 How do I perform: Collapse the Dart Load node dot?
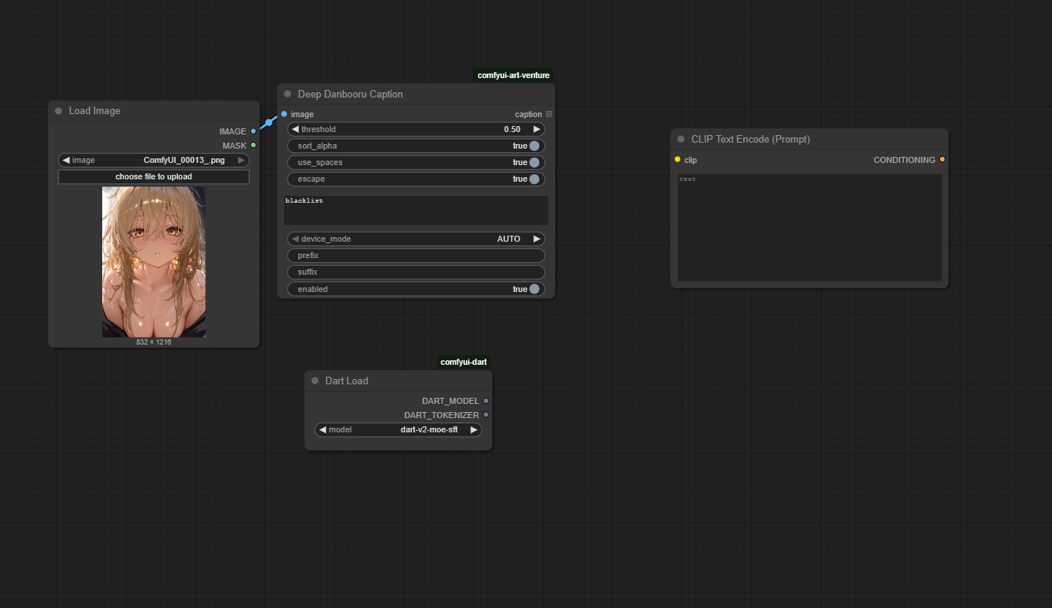(x=315, y=381)
